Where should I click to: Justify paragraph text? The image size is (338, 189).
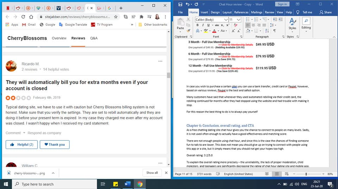(264, 25)
